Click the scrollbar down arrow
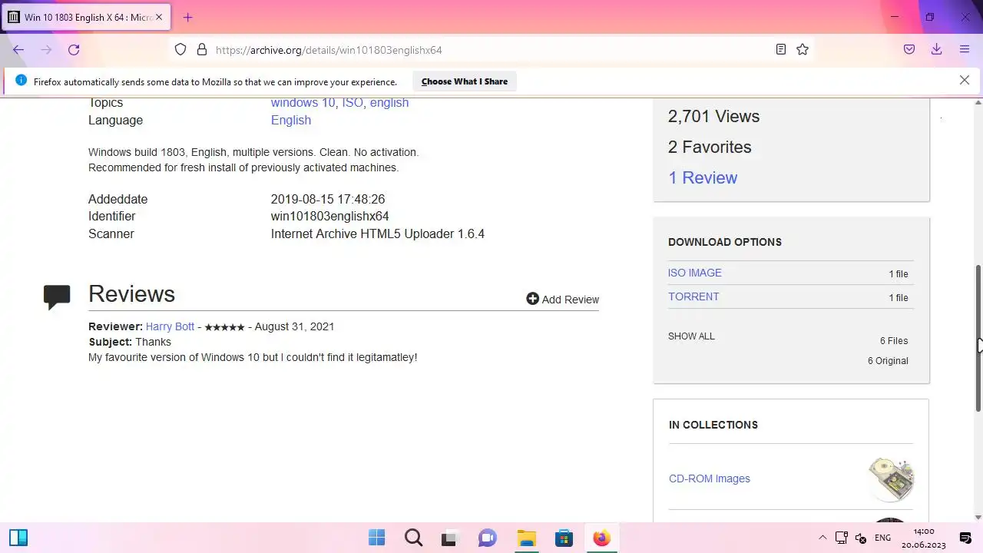The image size is (983, 553). tap(978, 517)
